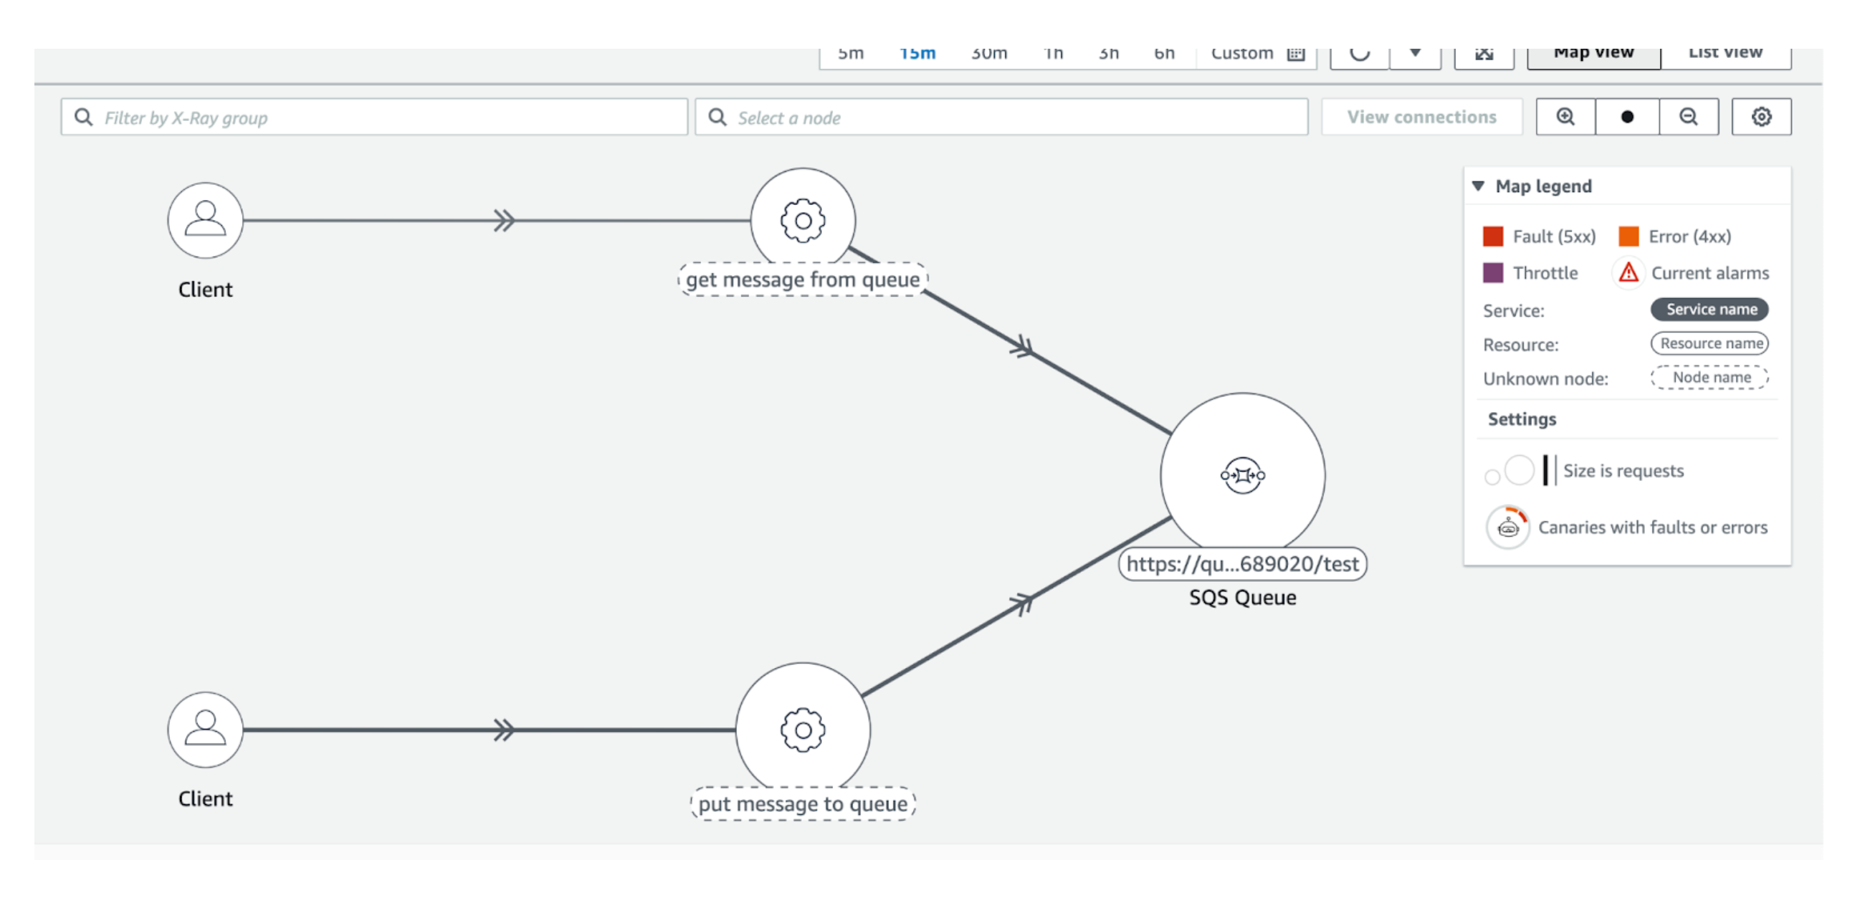The height and width of the screenshot is (903, 1855).
Task: Click the calendar icon next to Custom
Action: pyautogui.click(x=1295, y=54)
